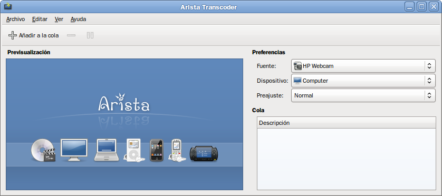
Task: Click the monitor icon in Dispositivo box
Action: tap(297, 81)
